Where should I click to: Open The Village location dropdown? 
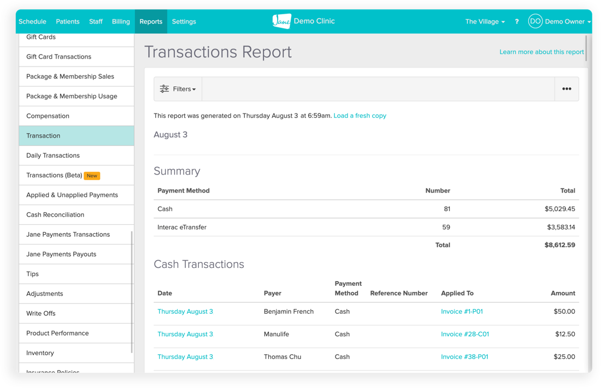click(485, 22)
